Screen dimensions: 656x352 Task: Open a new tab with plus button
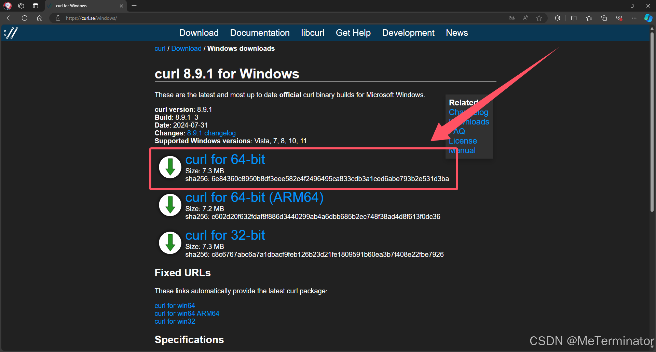point(134,6)
